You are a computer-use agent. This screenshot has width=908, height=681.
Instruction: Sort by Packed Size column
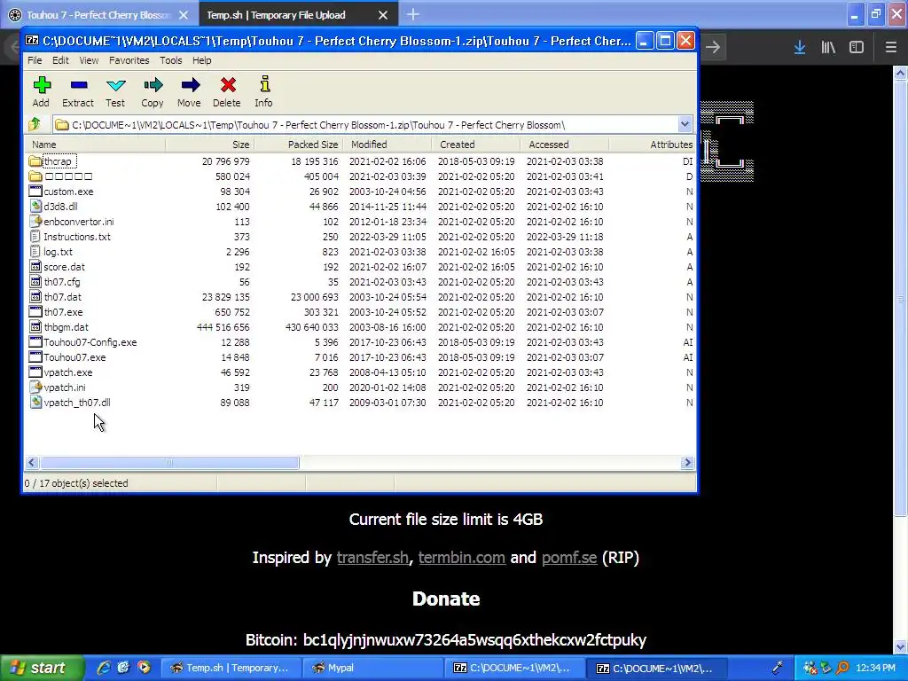298,145
